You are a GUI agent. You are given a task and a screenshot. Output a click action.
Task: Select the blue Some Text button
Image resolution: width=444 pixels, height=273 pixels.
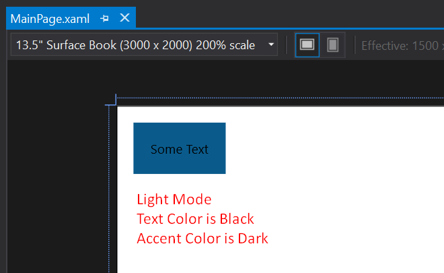coord(180,148)
